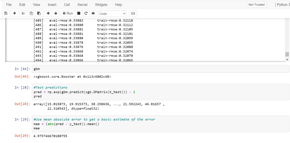Viewport: 290px width, 143px height.
Task: Insert a cell below with plus icon
Action: (x=15, y=13)
